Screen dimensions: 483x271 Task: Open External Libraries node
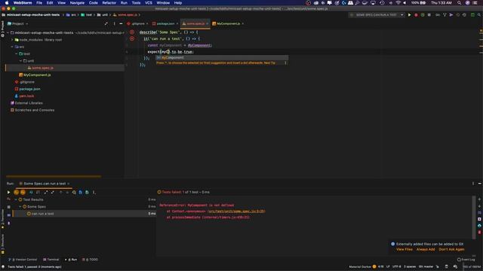[26, 103]
